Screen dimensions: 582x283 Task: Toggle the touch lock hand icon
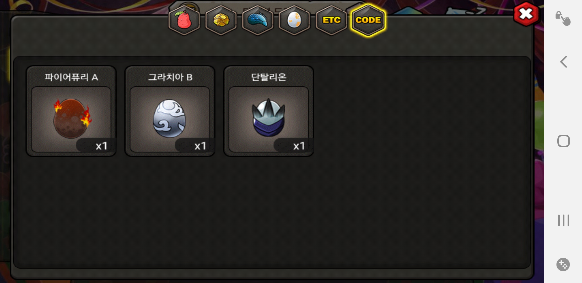point(563,18)
